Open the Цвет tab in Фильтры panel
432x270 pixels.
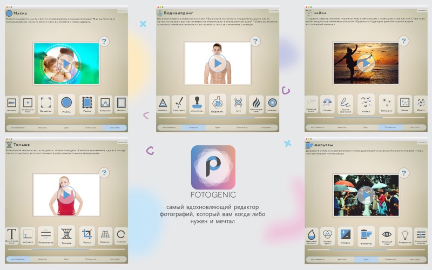point(366,260)
